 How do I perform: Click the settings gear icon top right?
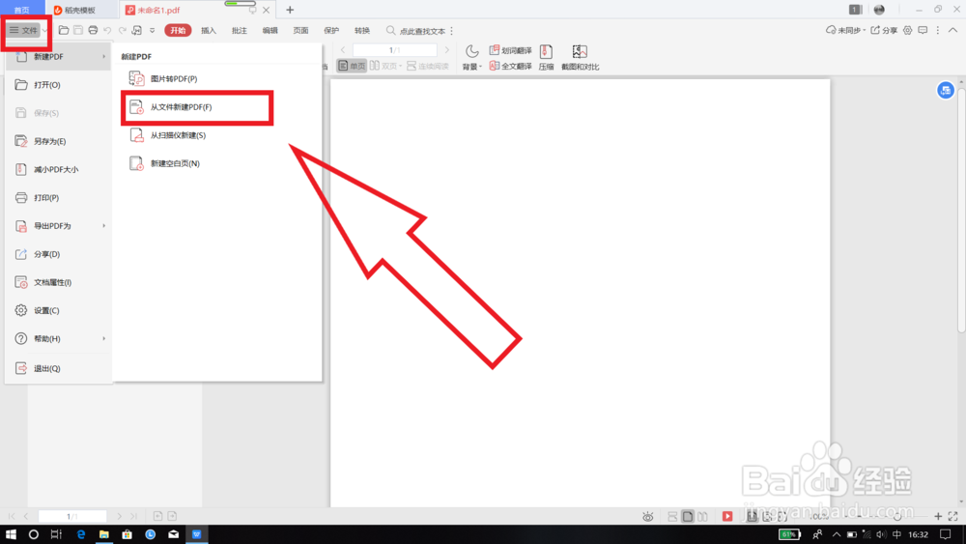coord(907,30)
